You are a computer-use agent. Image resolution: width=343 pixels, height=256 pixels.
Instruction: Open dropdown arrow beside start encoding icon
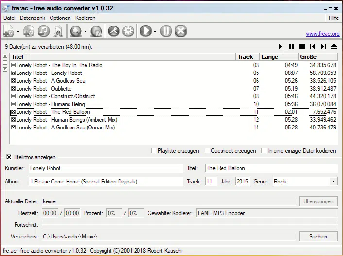[x=155, y=31]
